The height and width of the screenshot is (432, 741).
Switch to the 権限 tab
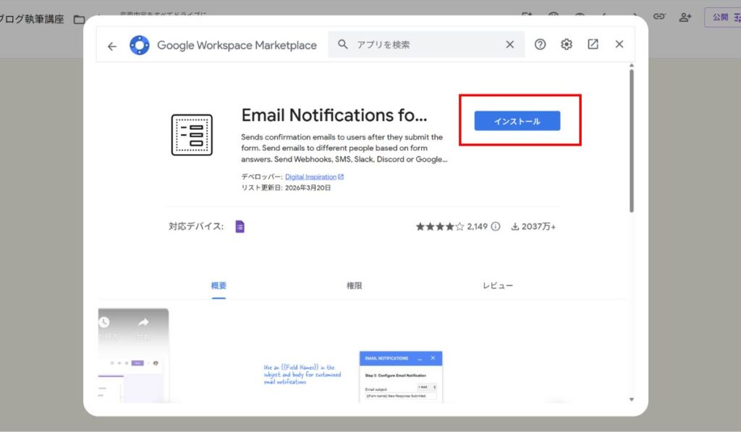354,286
